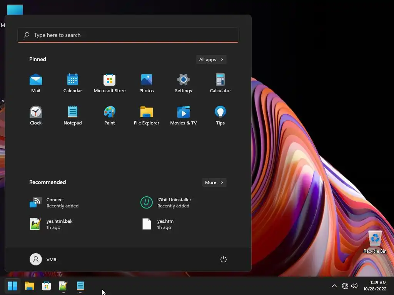
Task: Open the VM6 user account menu
Action: 43,259
